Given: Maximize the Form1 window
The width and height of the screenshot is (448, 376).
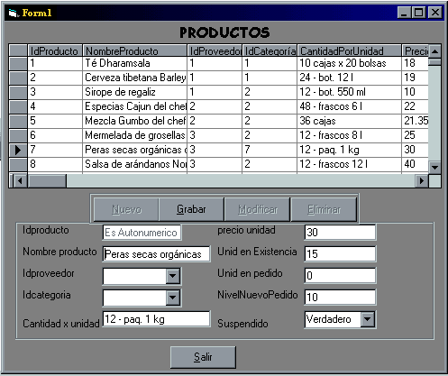Looking at the screenshot, I should coord(419,13).
